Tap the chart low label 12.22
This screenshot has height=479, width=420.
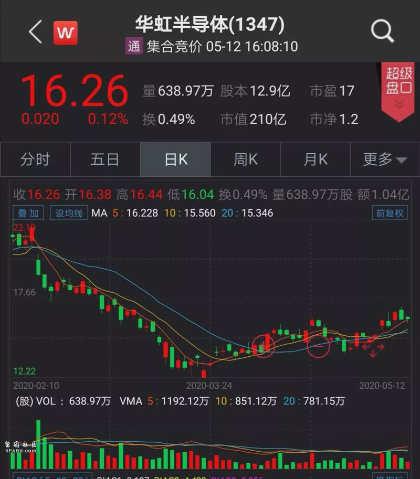tap(25, 371)
